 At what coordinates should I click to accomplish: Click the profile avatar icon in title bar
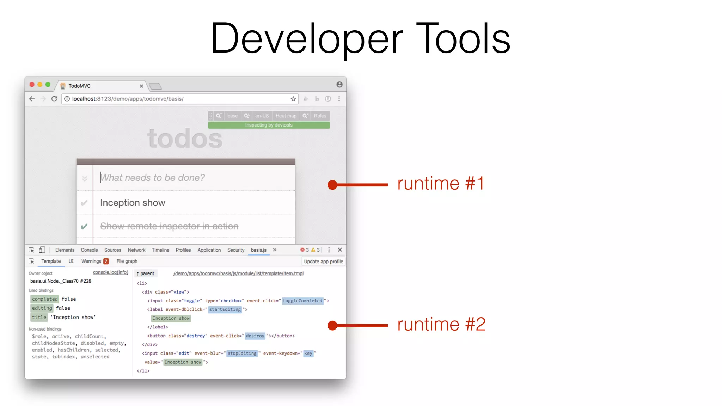(x=339, y=85)
